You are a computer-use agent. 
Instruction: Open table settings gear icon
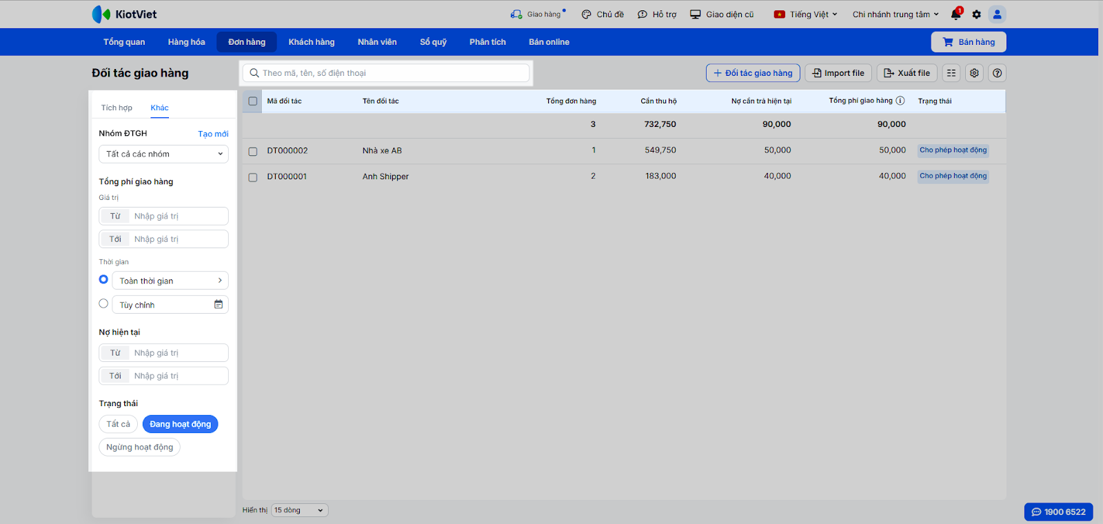click(975, 73)
